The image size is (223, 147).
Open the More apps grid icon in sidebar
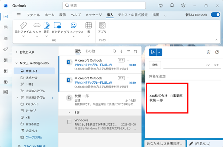pyautogui.click(x=6, y=92)
